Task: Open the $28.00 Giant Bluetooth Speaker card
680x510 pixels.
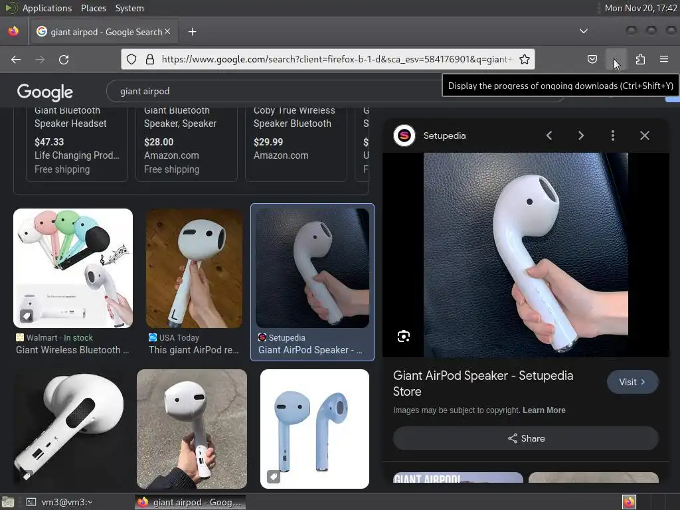Action: 187,143
